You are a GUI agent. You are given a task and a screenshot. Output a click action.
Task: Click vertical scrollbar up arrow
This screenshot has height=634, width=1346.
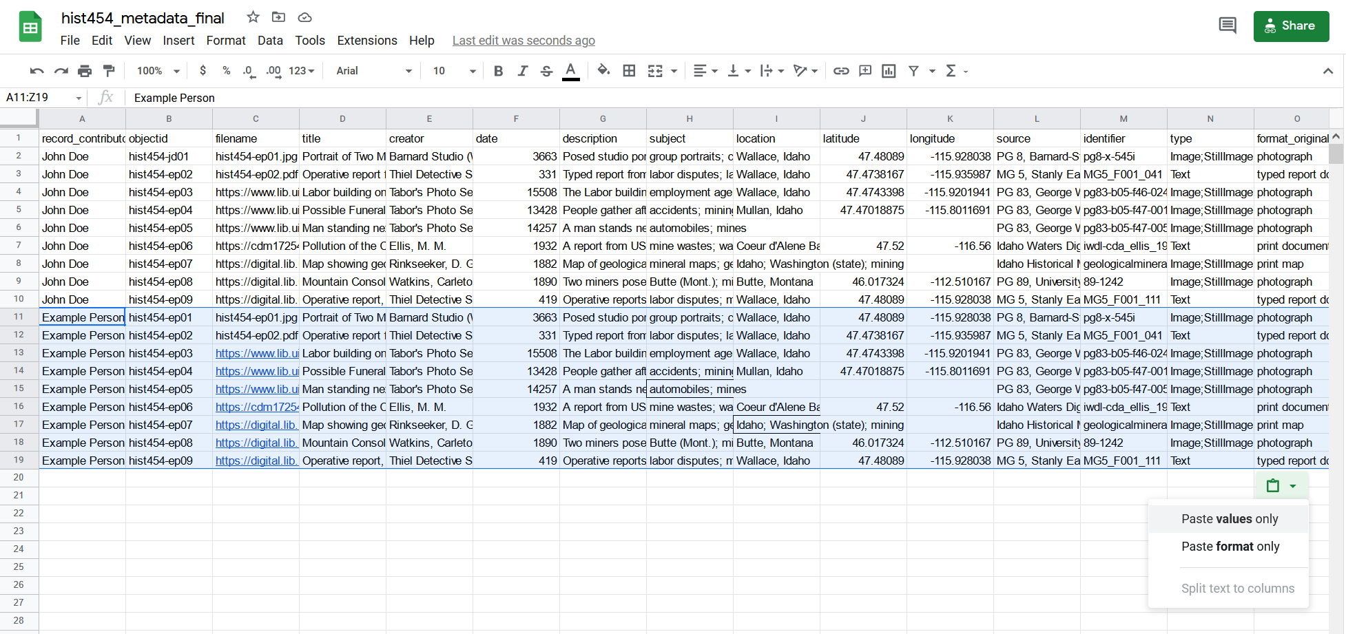tap(1336, 136)
